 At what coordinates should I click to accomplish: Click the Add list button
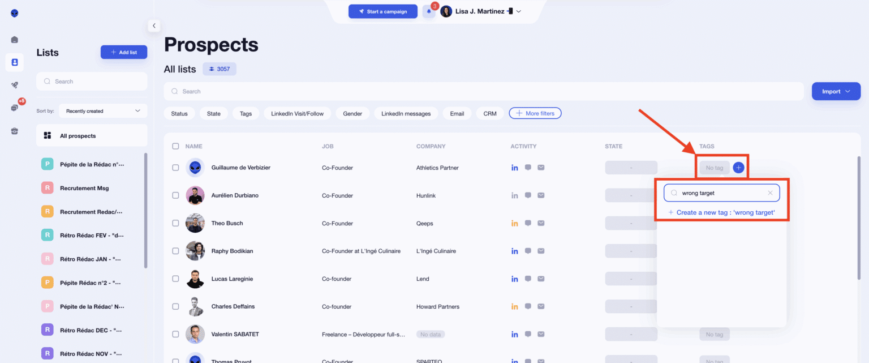(x=123, y=52)
